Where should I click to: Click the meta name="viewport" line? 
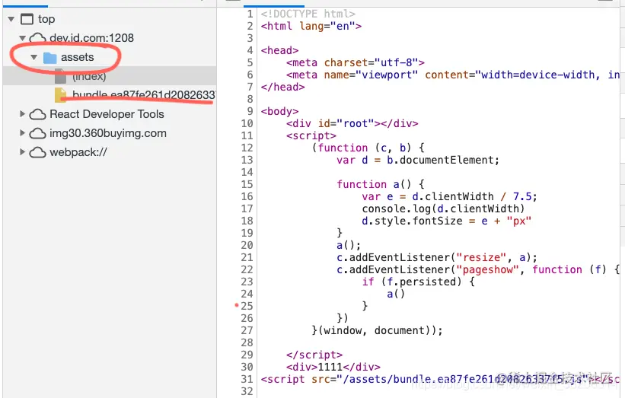(453, 75)
